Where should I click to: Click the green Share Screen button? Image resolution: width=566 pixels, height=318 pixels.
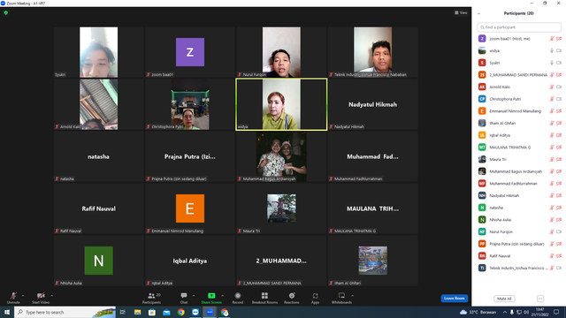[x=211, y=298]
